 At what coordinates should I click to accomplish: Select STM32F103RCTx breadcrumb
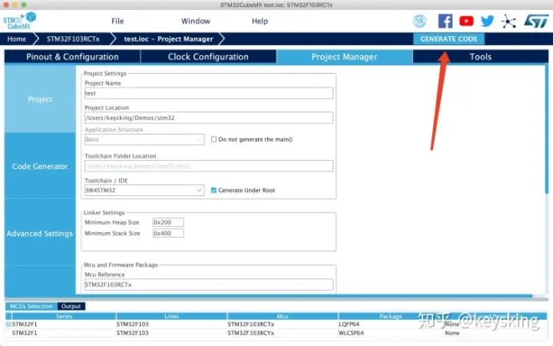coord(73,39)
